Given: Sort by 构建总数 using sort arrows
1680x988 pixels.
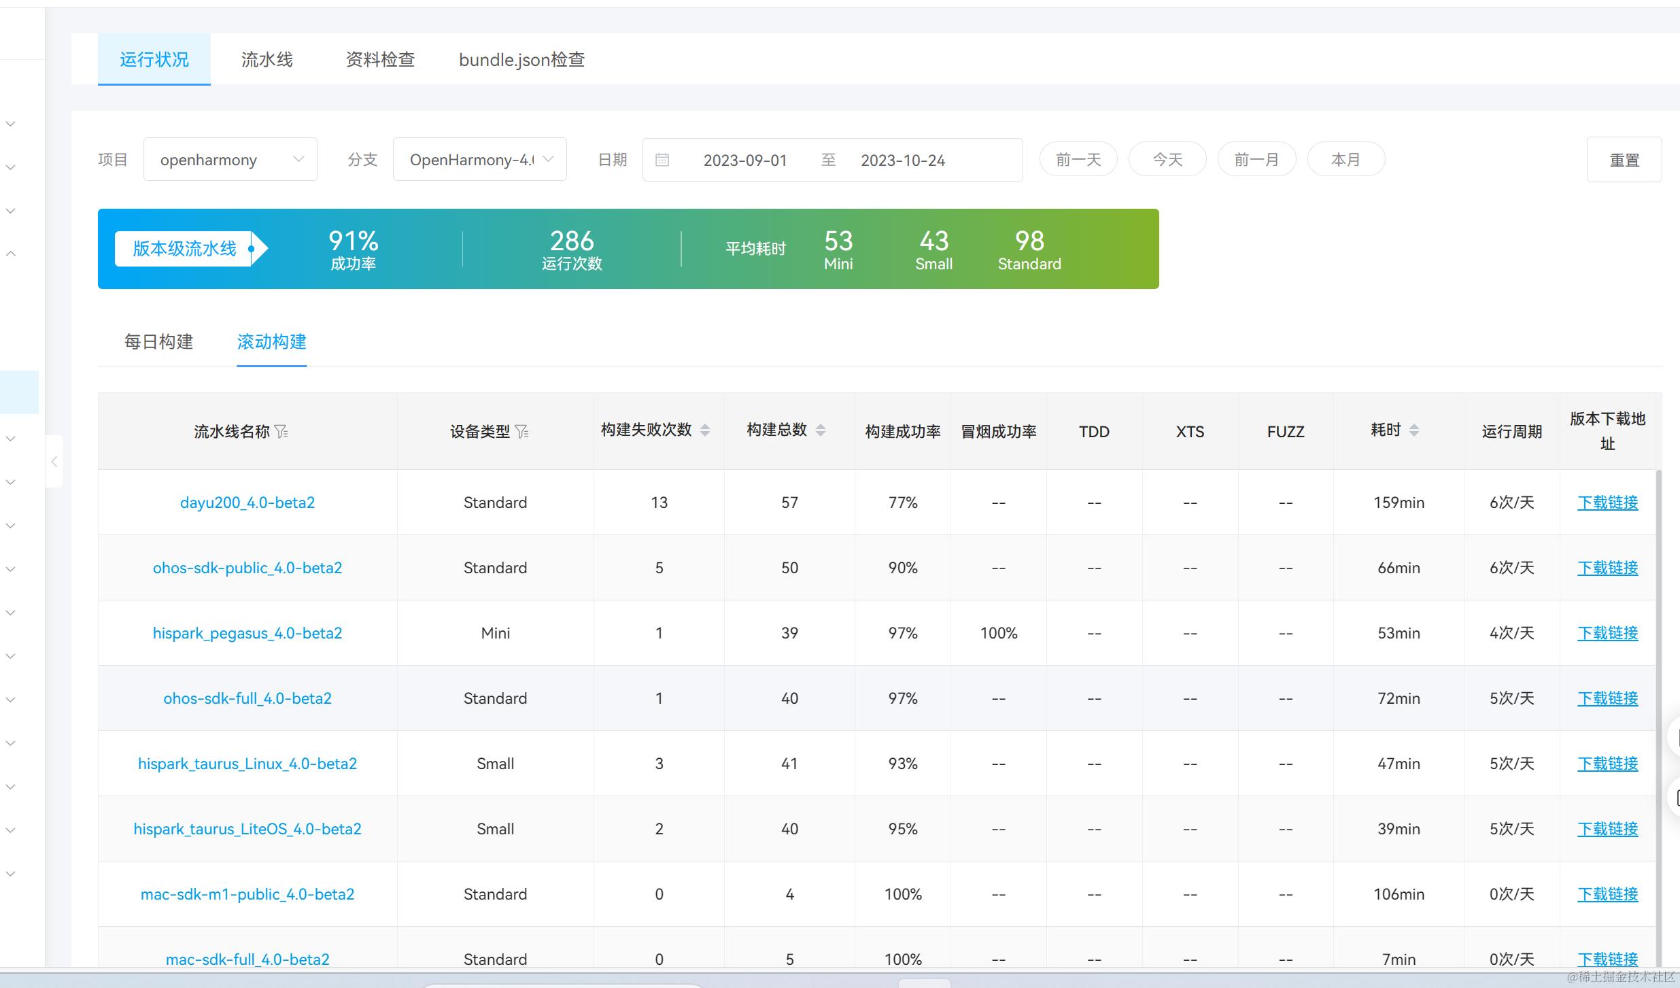Looking at the screenshot, I should (821, 430).
